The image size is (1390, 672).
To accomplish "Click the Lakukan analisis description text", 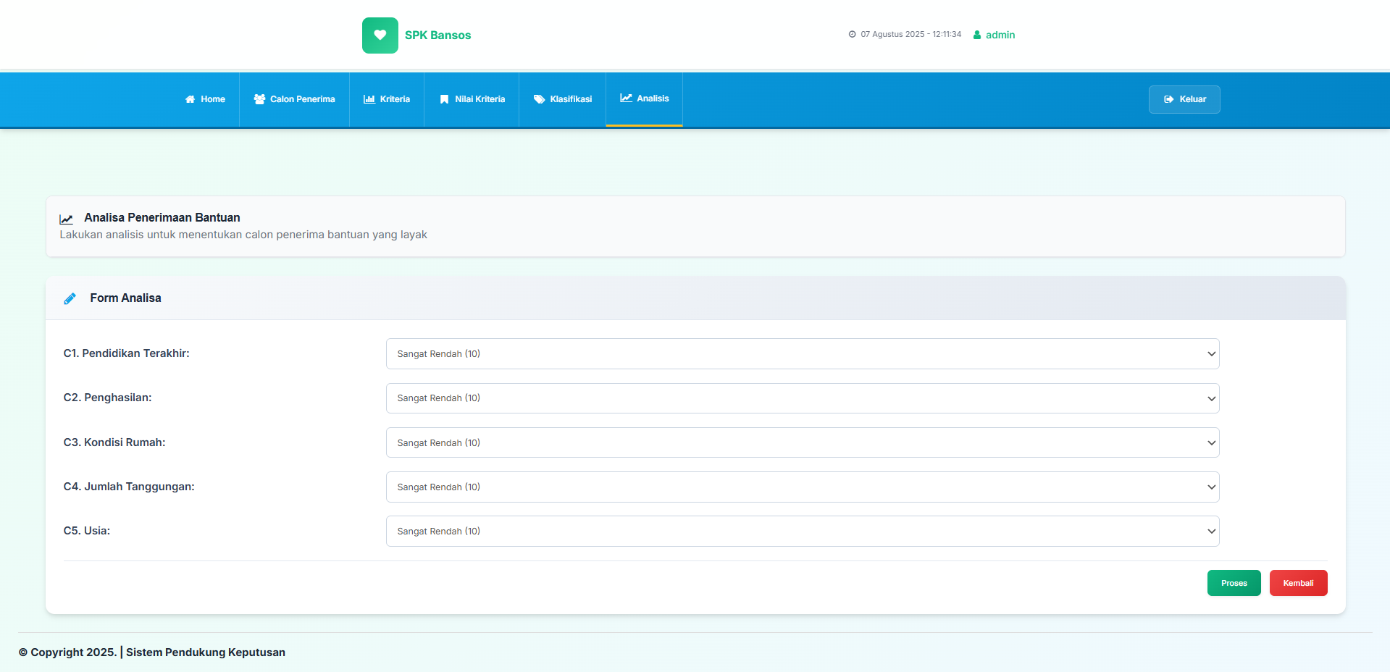I will (x=243, y=235).
